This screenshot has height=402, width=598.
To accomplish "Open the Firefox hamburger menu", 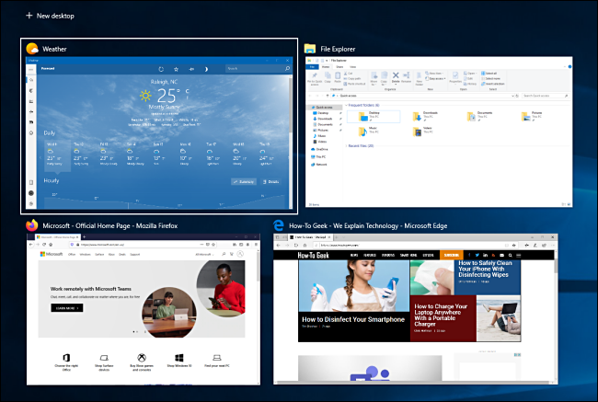I will click(x=256, y=245).
